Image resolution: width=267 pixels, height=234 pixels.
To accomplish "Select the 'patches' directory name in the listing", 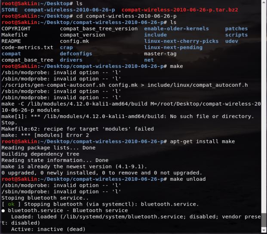I will pyautogui.click(x=236, y=29).
